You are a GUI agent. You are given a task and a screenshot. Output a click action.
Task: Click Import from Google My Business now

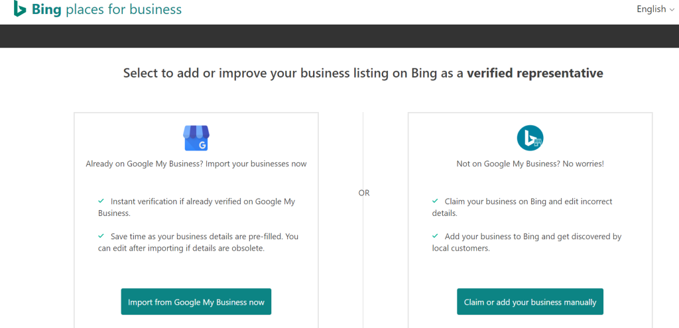pos(196,301)
